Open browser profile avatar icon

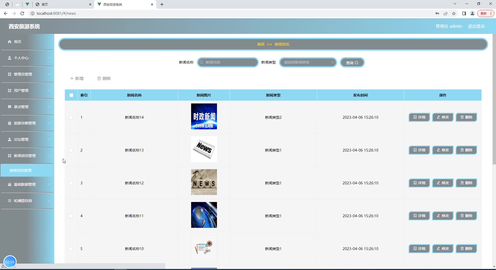tap(472, 13)
